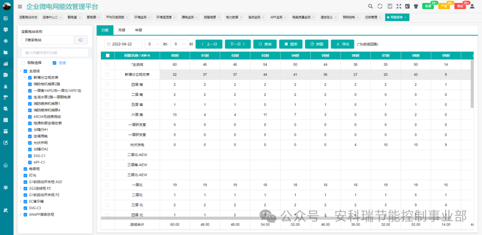
Task: Open the user account icon
Action: [x=472, y=6]
